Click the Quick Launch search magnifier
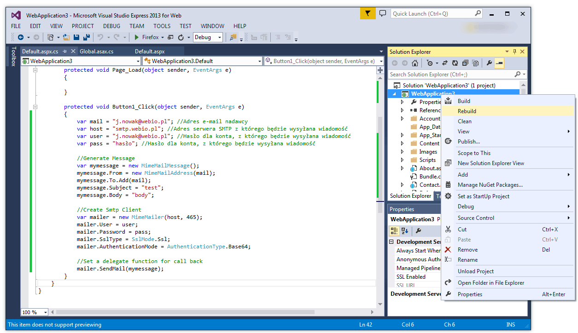Viewport: 578px width, 333px height. tap(478, 13)
